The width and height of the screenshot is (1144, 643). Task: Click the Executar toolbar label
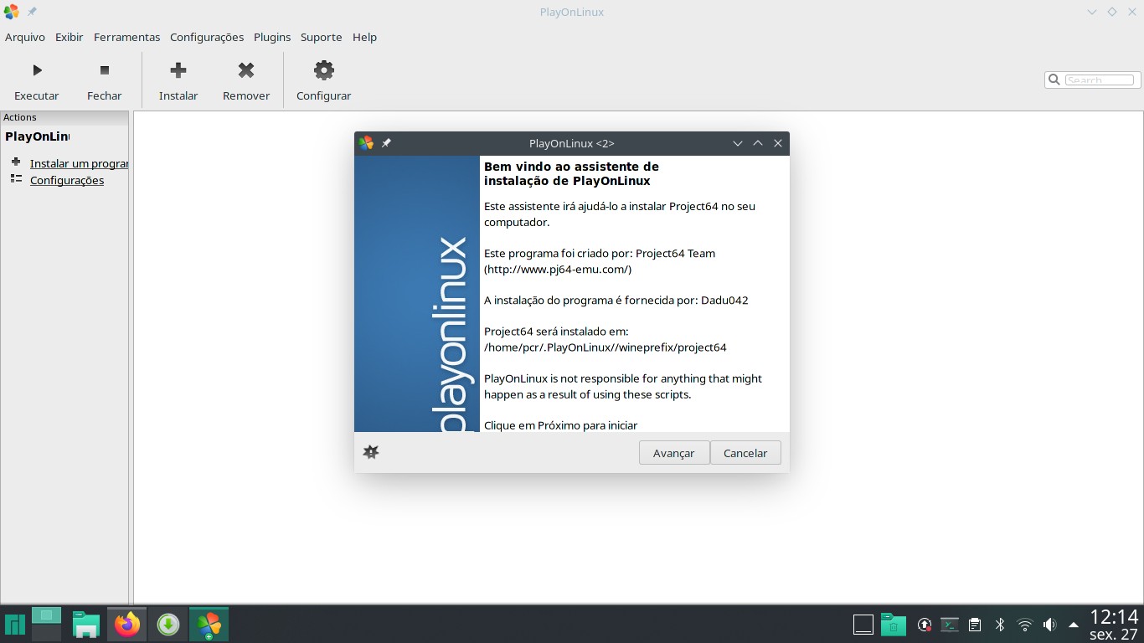point(37,95)
